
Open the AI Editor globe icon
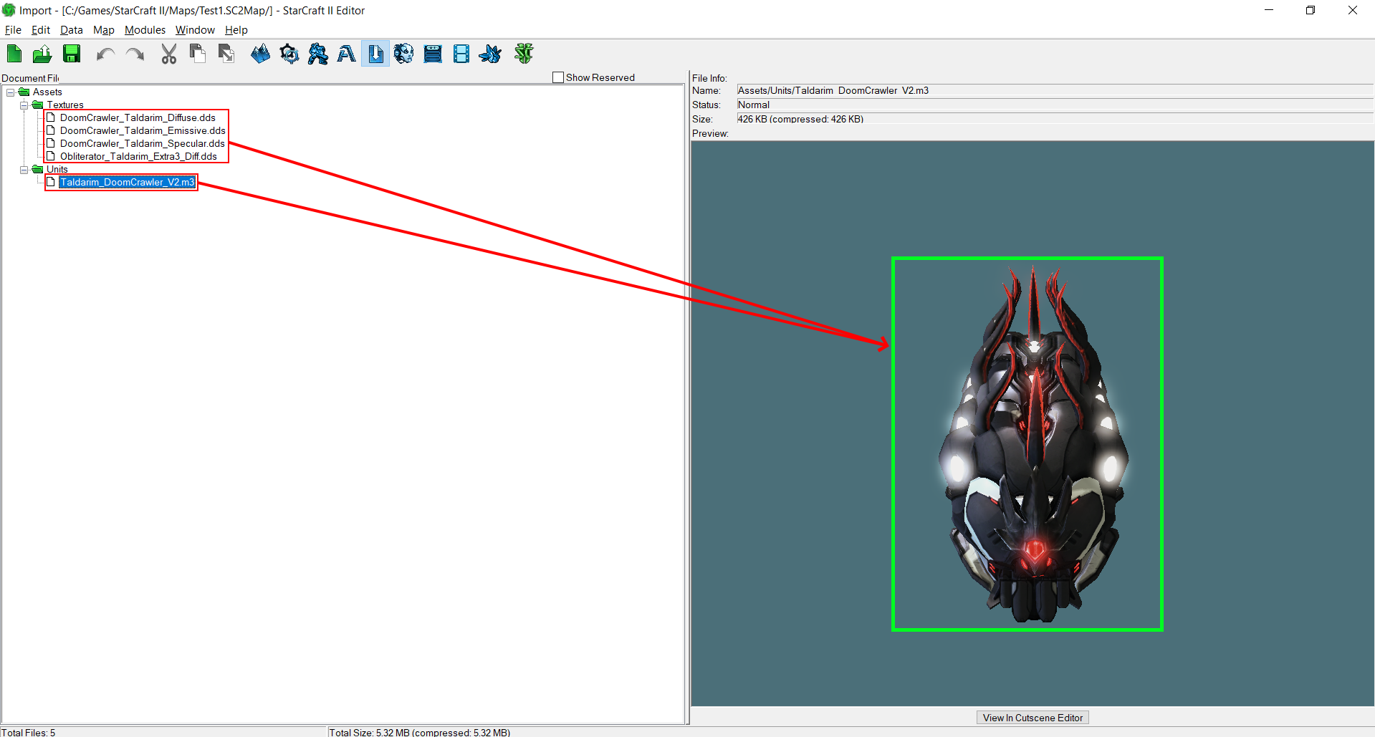click(404, 54)
